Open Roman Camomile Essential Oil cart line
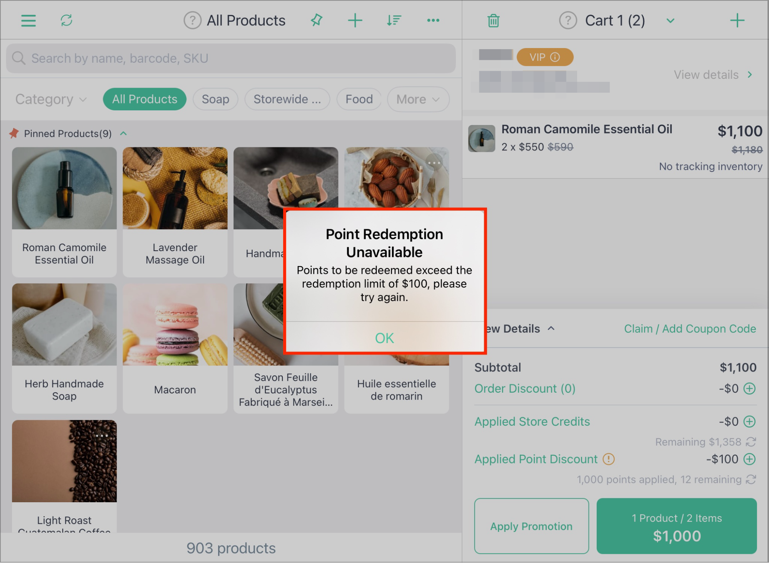This screenshot has height=563, width=769. tap(615, 147)
